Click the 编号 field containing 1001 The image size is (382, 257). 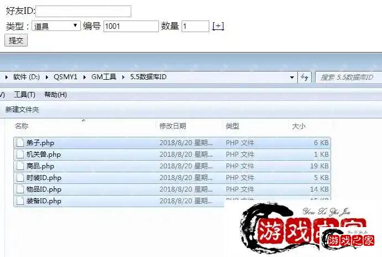[131, 26]
